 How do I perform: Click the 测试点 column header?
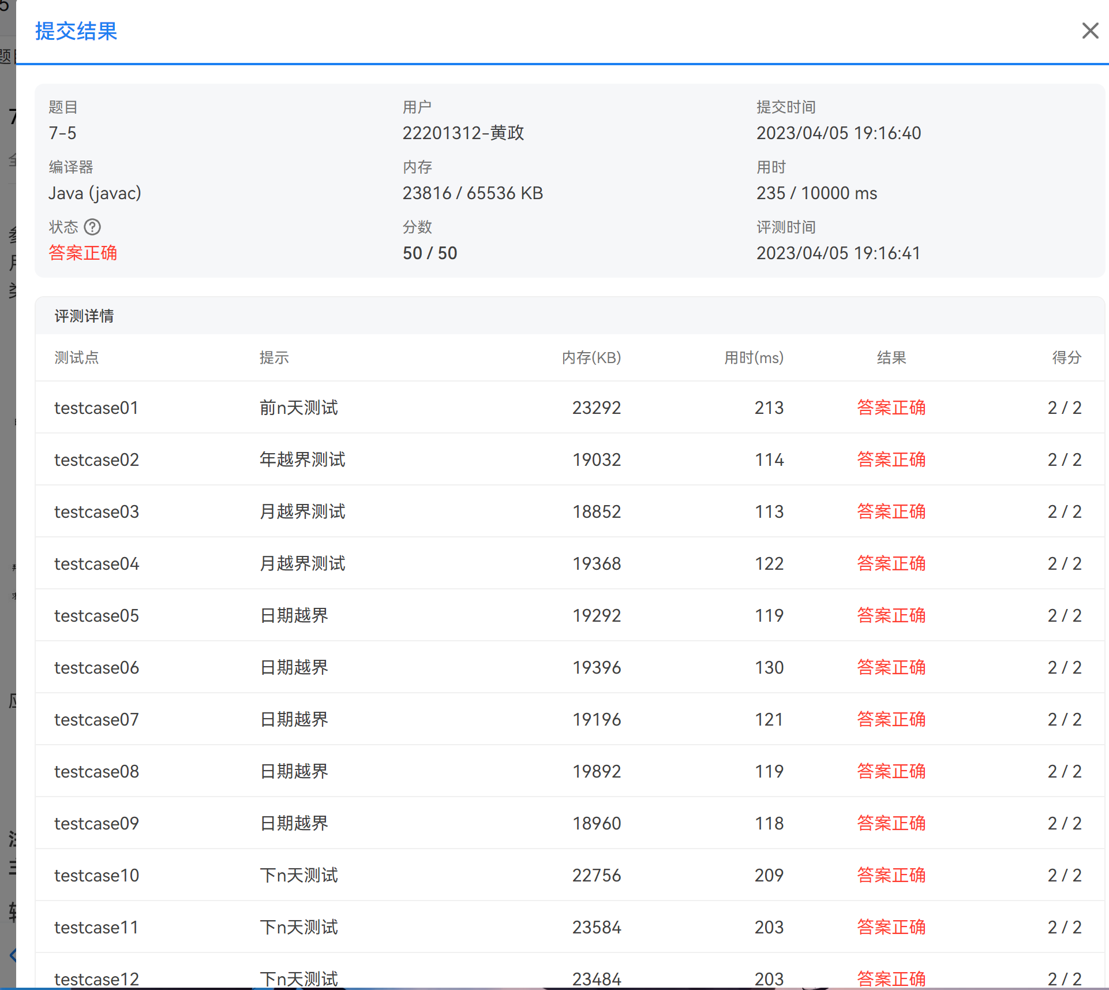tap(76, 357)
